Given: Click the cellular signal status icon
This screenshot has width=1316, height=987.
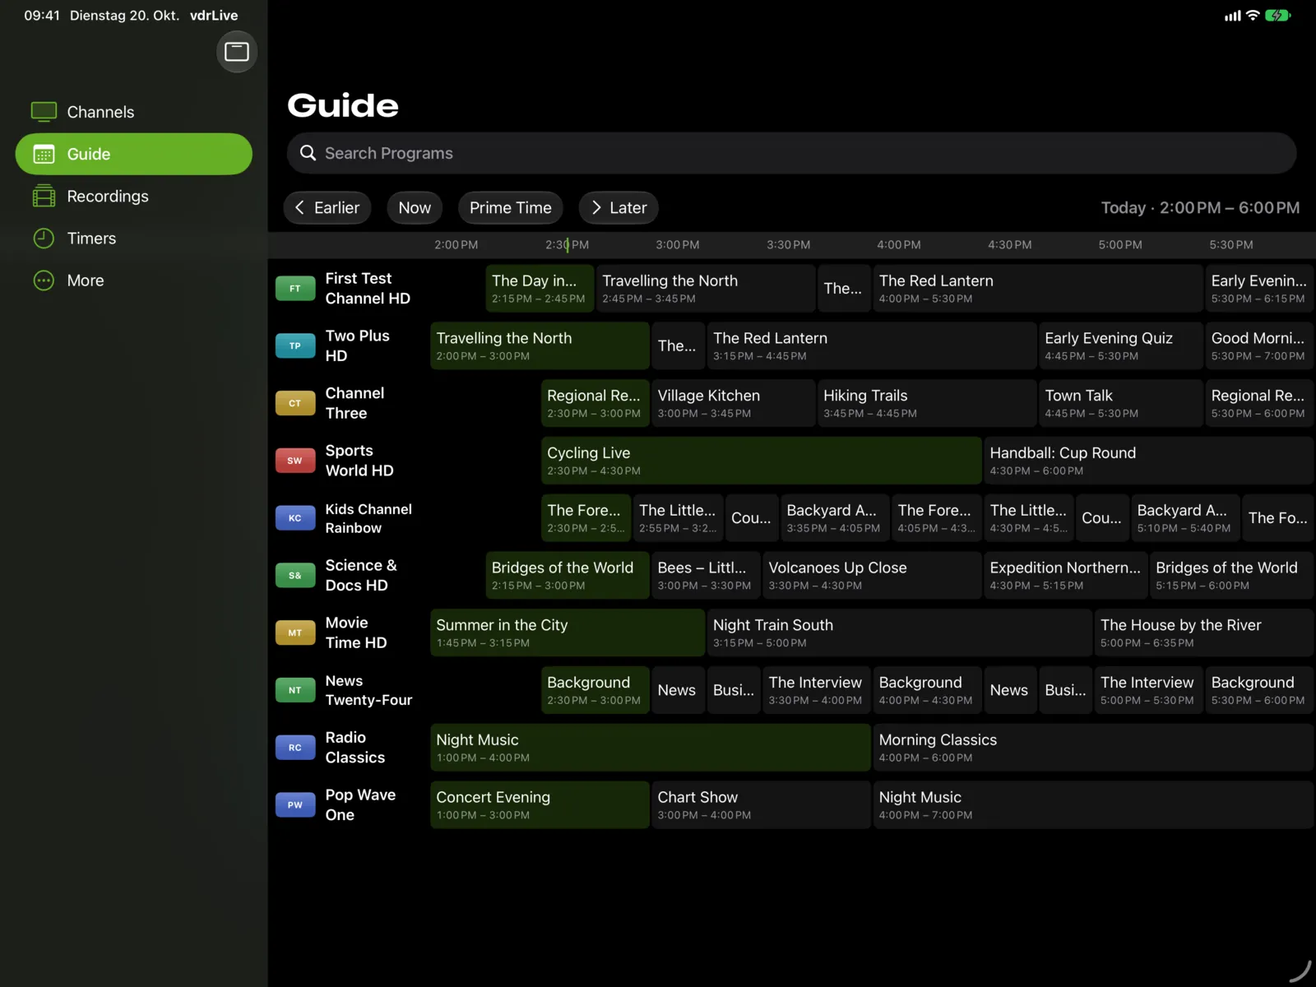Looking at the screenshot, I should [1233, 16].
